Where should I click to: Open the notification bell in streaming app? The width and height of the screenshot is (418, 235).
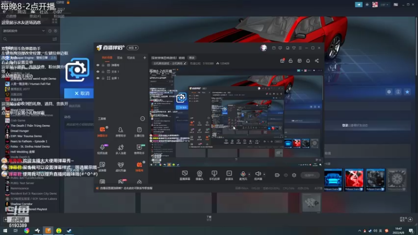pyautogui.click(x=308, y=61)
